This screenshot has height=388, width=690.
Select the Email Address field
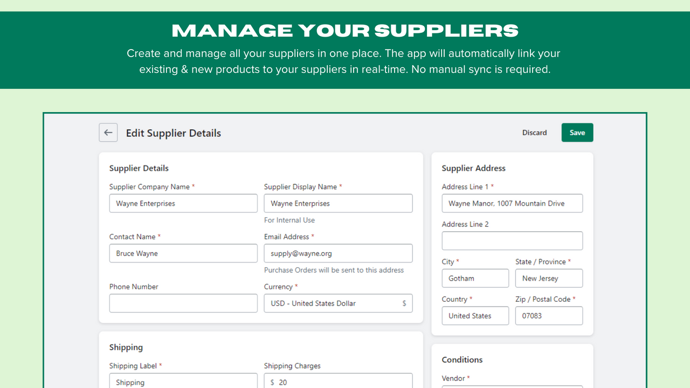point(338,253)
